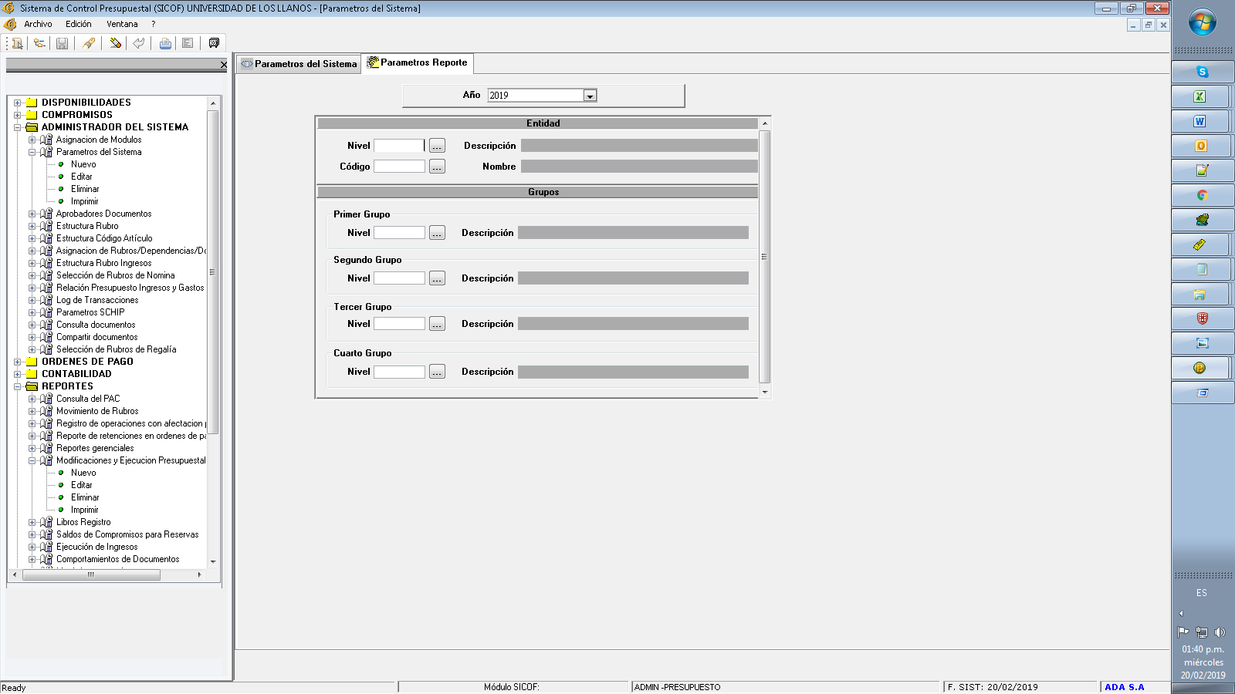Open Skype from the taskbar
This screenshot has height=694, width=1235.
1202,72
